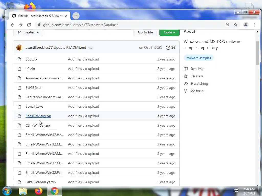The height and width of the screenshot is (196, 262).
Task: Expand commit details ellipsis button
Action: (x=91, y=48)
